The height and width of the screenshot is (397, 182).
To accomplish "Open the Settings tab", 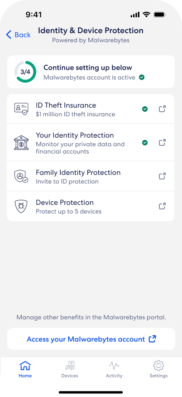I will click(x=158, y=369).
